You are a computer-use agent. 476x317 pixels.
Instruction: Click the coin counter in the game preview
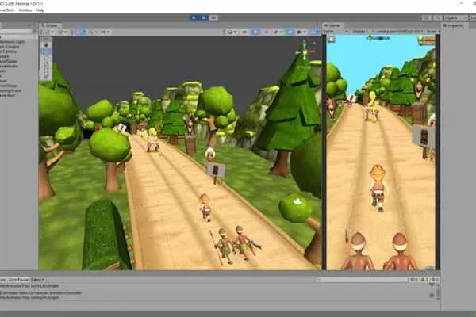coord(426,40)
